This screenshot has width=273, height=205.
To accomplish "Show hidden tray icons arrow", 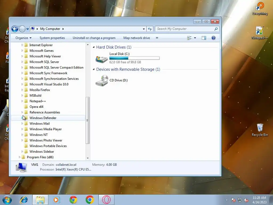I will click(x=227, y=200).
